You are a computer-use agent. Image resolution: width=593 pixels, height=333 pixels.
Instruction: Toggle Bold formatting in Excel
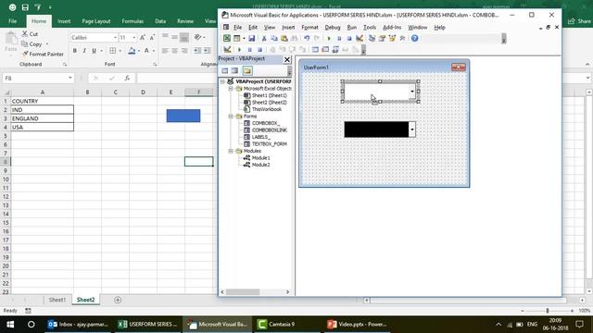tap(75, 51)
